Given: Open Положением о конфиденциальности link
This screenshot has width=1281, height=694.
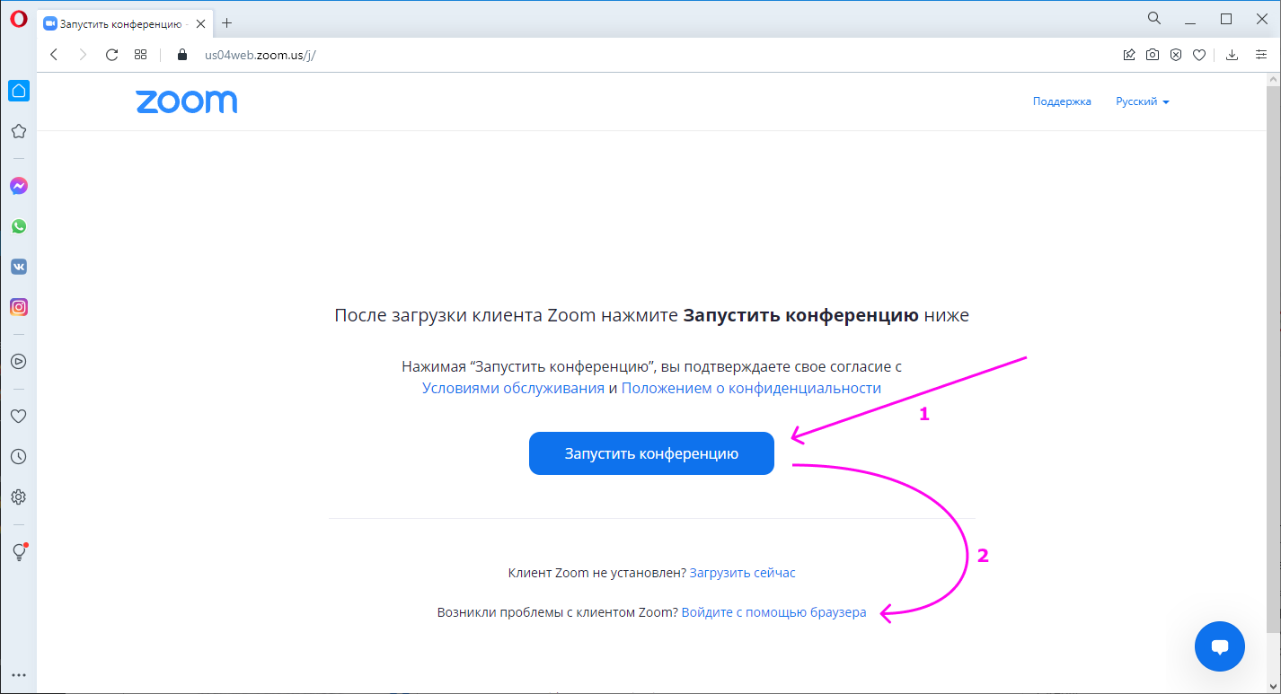Looking at the screenshot, I should [x=751, y=388].
